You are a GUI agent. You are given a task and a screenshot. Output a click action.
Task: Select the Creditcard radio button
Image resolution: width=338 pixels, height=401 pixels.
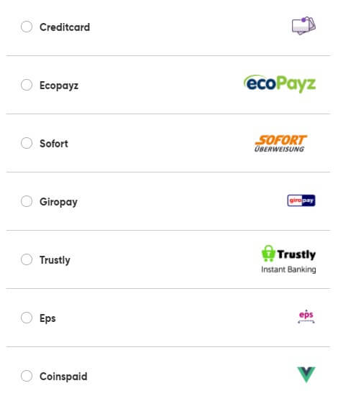click(27, 27)
